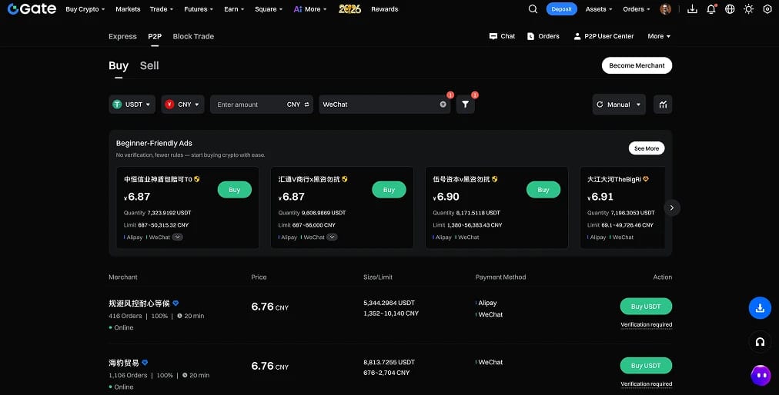Screen dimensions: 779x395
Task: Buy from the 汇通V商行 ad card
Action: tap(389, 190)
